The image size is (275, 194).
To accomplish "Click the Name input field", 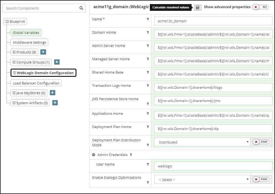I will click(x=213, y=21).
